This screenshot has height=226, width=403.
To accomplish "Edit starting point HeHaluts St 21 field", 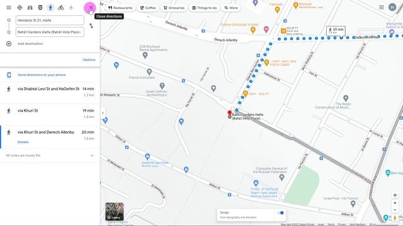I will [x=50, y=20].
